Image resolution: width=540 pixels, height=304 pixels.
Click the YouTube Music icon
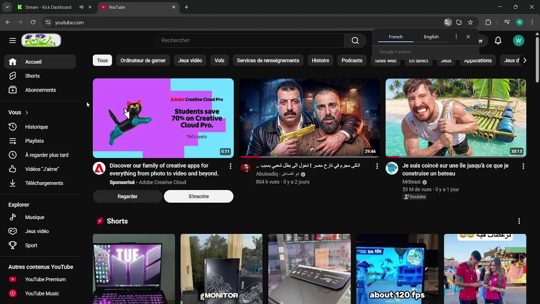[13, 293]
